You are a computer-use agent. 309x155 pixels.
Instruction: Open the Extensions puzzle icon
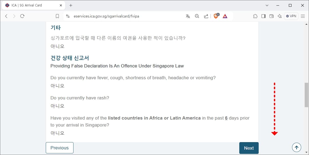[255, 16]
